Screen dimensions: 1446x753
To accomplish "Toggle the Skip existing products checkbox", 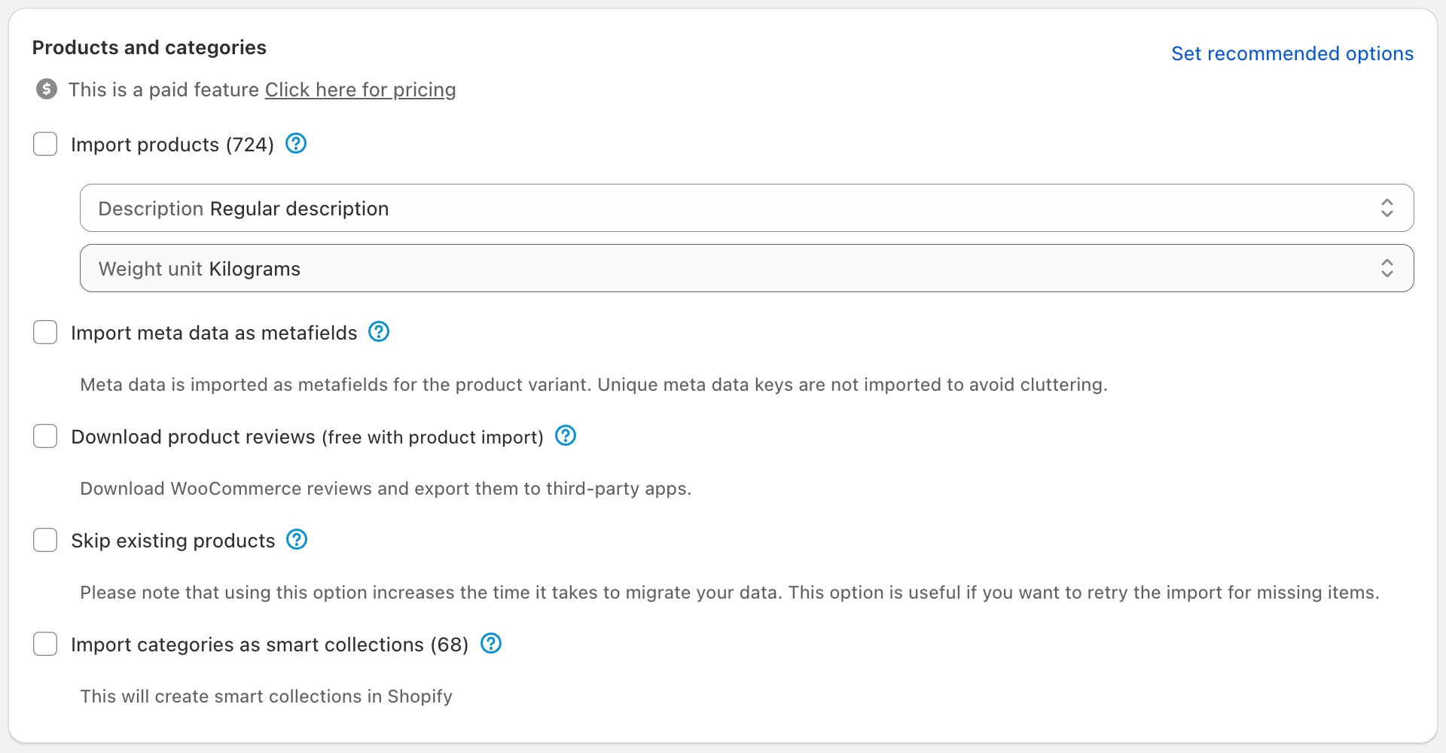I will [45, 540].
